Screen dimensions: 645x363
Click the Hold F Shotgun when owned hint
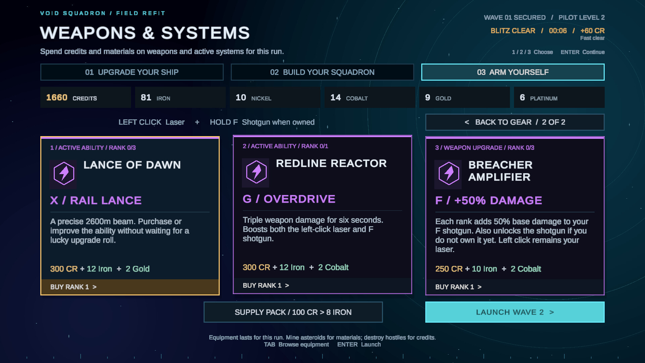(262, 122)
